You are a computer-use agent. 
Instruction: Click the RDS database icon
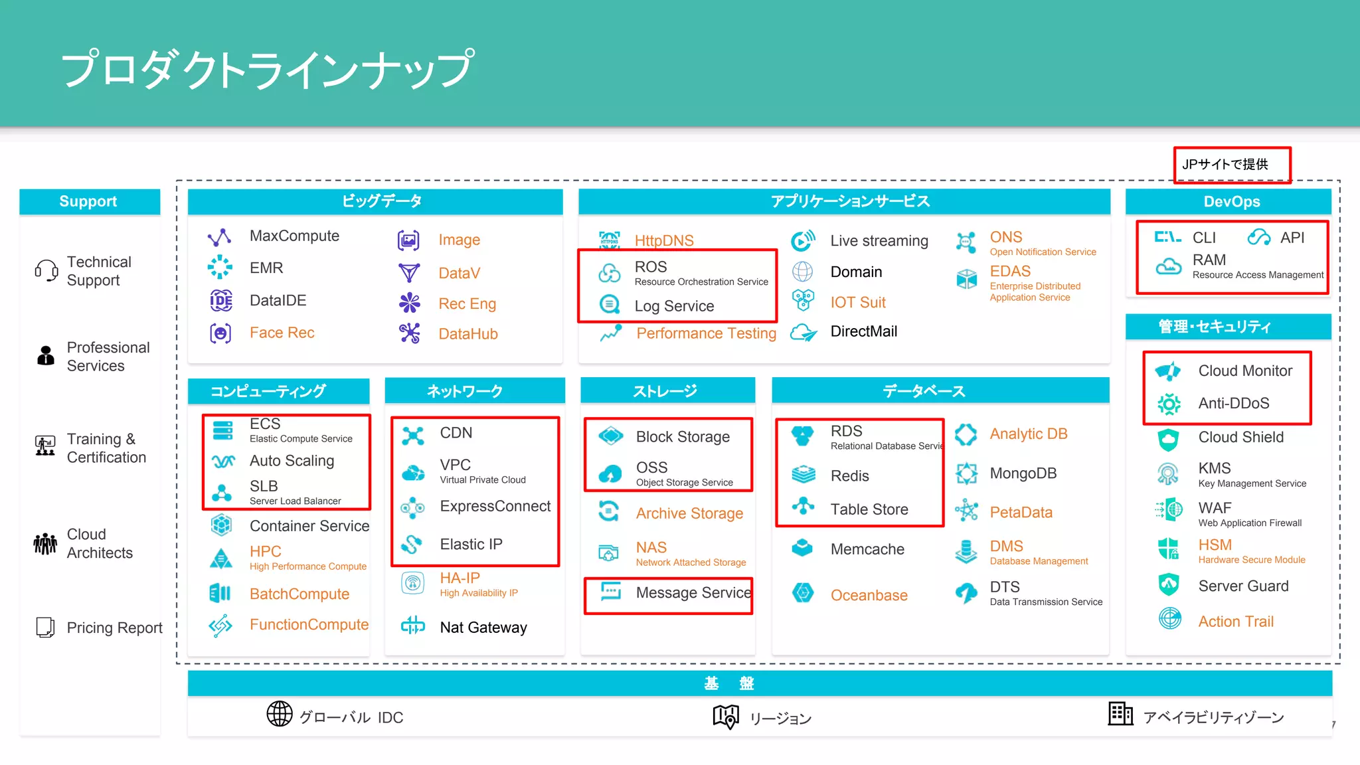click(x=803, y=436)
